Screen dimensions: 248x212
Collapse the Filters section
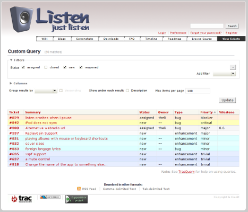[x=17, y=60]
